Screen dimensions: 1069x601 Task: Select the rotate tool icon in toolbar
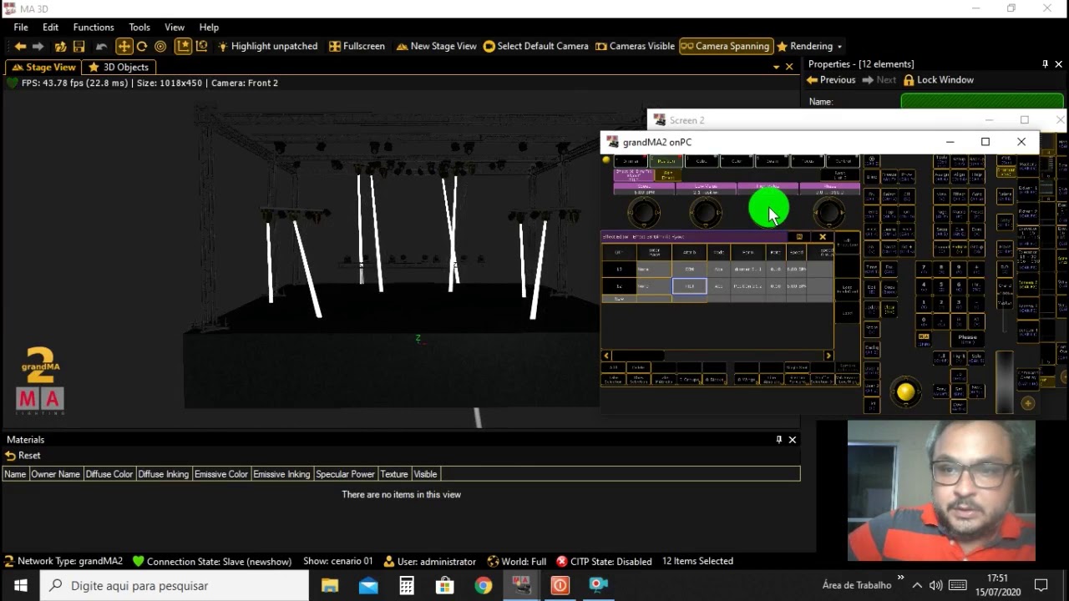[142, 47]
